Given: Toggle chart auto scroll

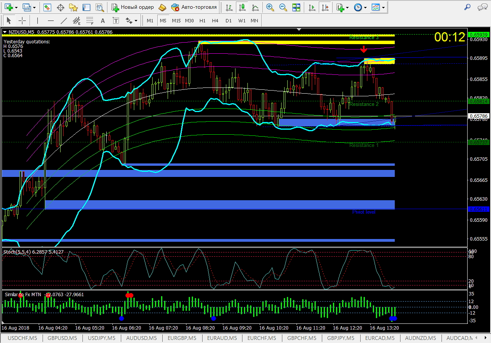Looking at the screenshot, I should 313,7.
